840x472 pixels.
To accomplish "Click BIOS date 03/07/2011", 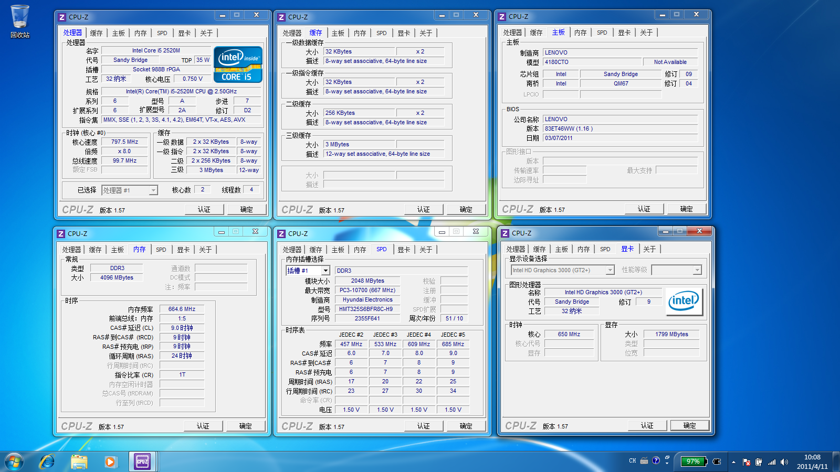I will click(x=621, y=138).
